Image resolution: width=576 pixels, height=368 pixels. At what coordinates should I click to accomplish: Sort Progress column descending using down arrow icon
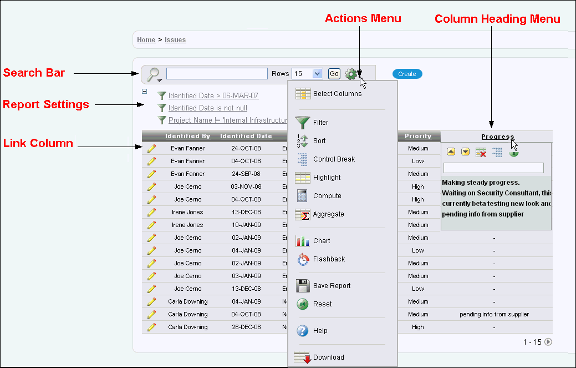466,152
